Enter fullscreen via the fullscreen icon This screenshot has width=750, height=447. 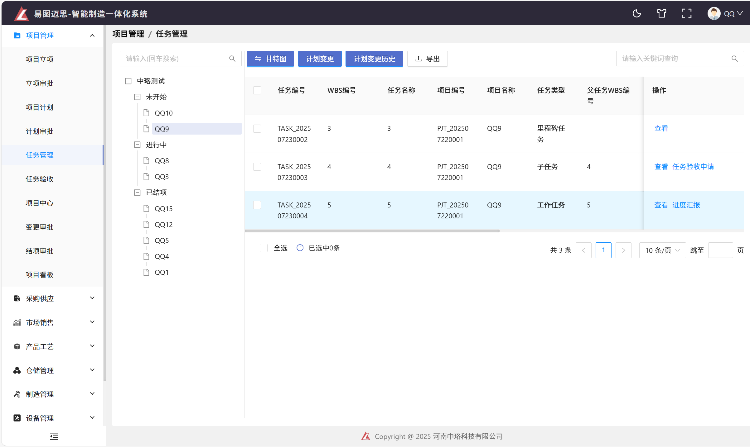686,14
